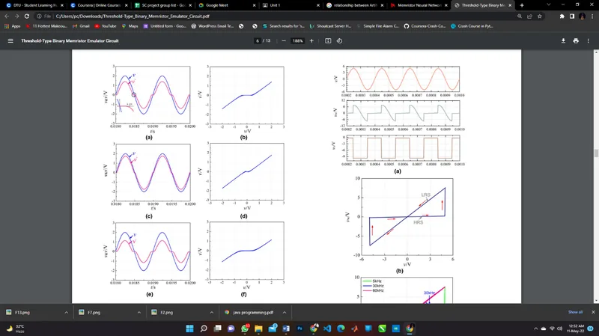Print the PDF document

(576, 41)
